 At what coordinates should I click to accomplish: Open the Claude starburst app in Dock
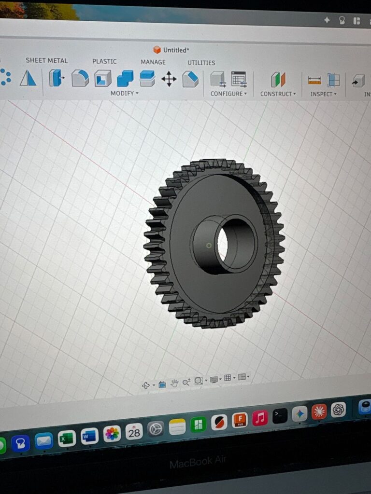pyautogui.click(x=319, y=412)
